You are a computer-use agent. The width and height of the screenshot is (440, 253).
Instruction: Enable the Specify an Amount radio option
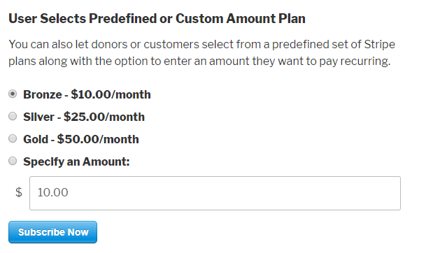pyautogui.click(x=13, y=161)
